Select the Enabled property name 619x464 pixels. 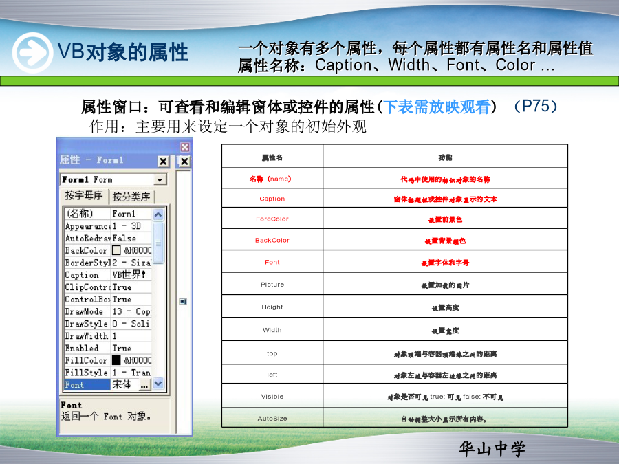coord(87,349)
